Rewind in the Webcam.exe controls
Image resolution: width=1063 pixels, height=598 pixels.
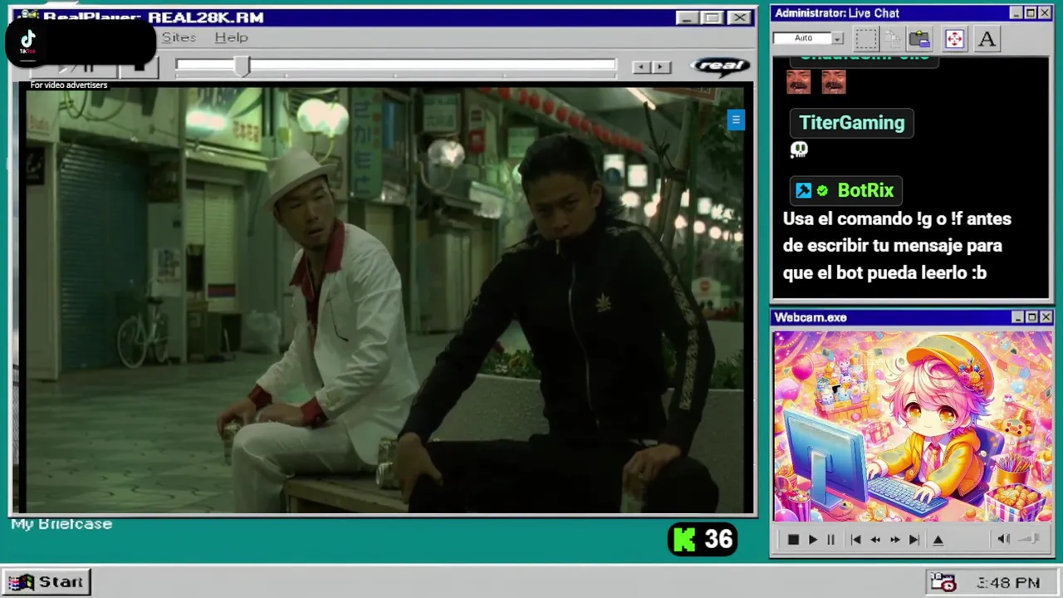pos(874,540)
